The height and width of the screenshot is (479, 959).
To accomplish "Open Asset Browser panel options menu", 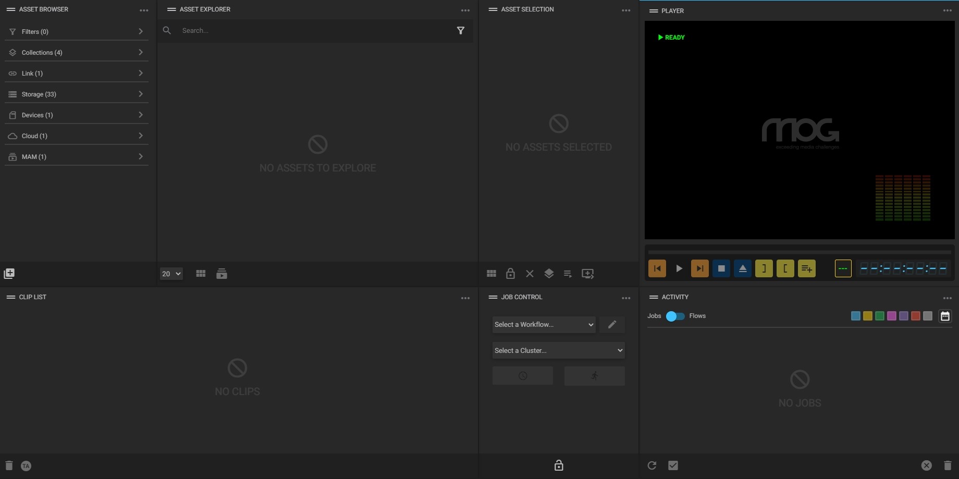I will [x=144, y=10].
